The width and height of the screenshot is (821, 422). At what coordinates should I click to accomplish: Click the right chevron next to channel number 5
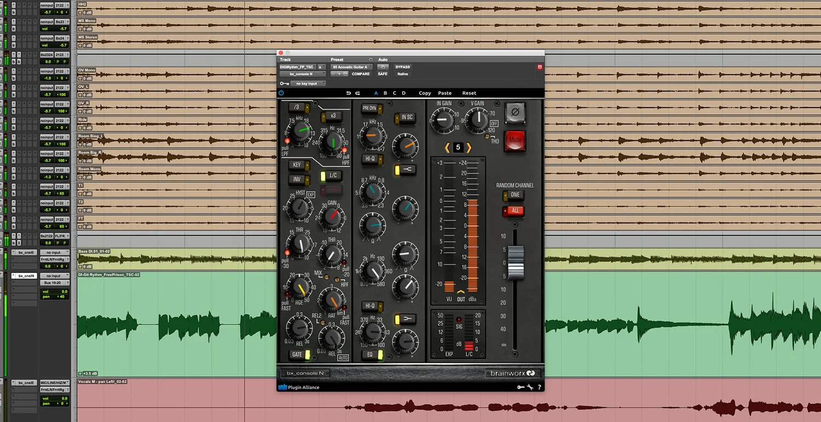click(469, 147)
